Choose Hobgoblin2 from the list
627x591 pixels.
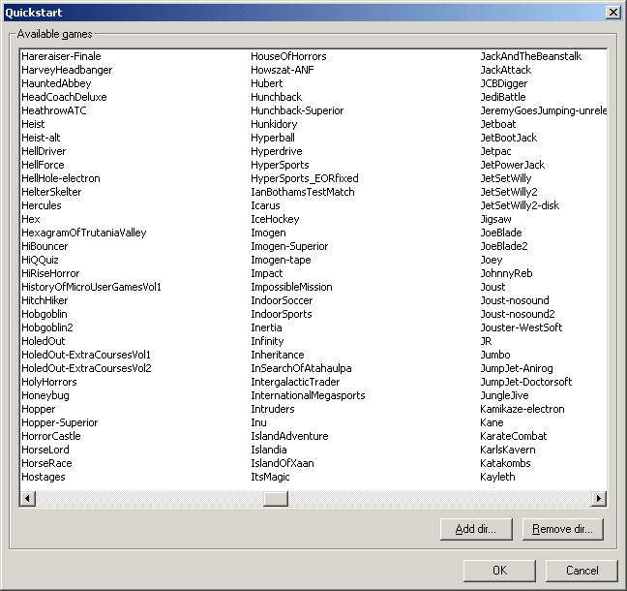point(47,327)
